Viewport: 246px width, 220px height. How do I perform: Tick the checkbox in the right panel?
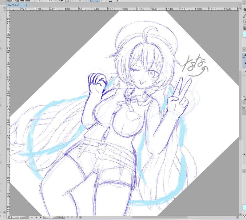(244, 98)
